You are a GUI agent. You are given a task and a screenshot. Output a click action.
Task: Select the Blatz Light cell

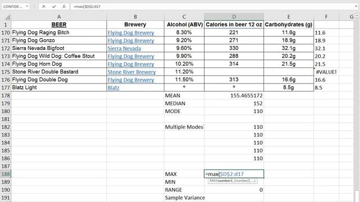point(58,88)
